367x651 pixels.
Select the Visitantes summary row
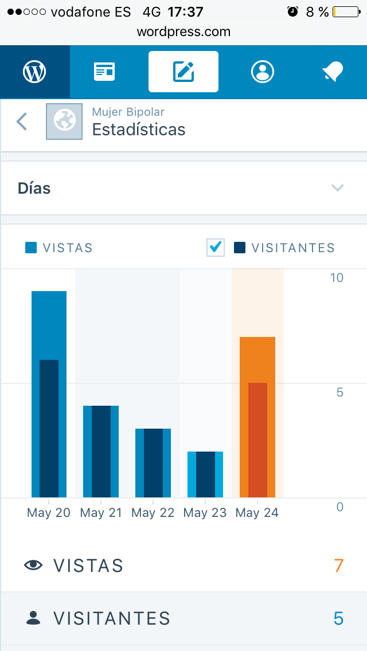[183, 618]
